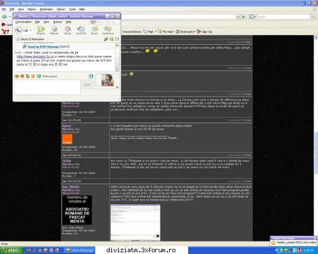The width and height of the screenshot is (318, 254).
Task: Open the Photos sharing icon
Action: tap(94, 31)
